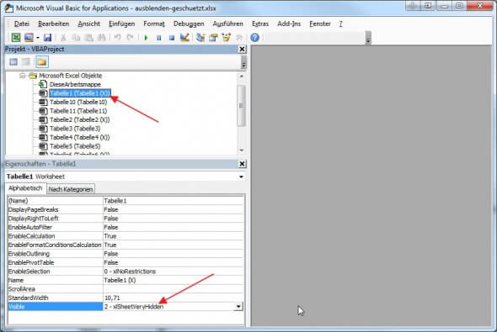Select Tabelle10 (Tabelle10) tree item
Viewport: 497px width, 332px height.
78,103
